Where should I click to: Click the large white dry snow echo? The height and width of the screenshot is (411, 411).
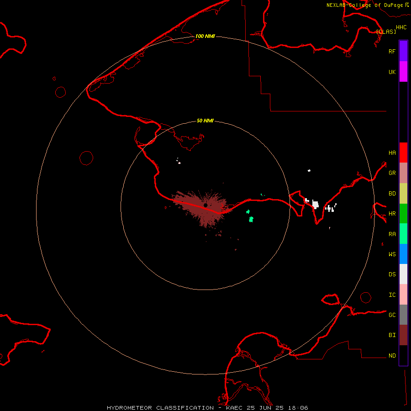coord(315,205)
